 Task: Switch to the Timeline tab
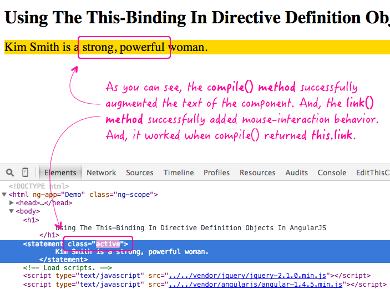click(x=178, y=173)
